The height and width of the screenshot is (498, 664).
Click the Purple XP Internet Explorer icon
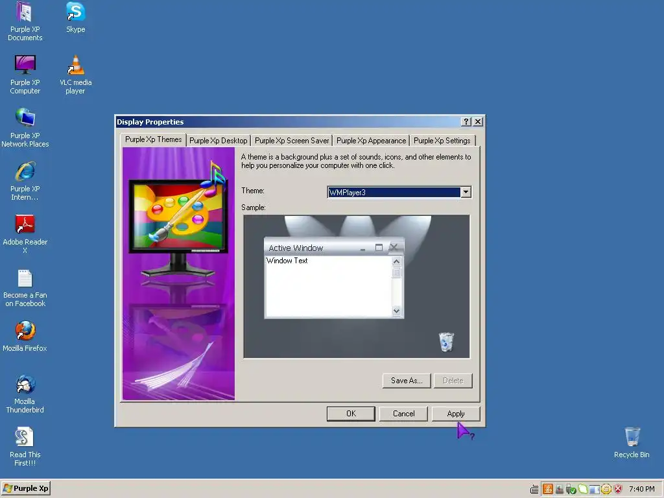pos(25,181)
